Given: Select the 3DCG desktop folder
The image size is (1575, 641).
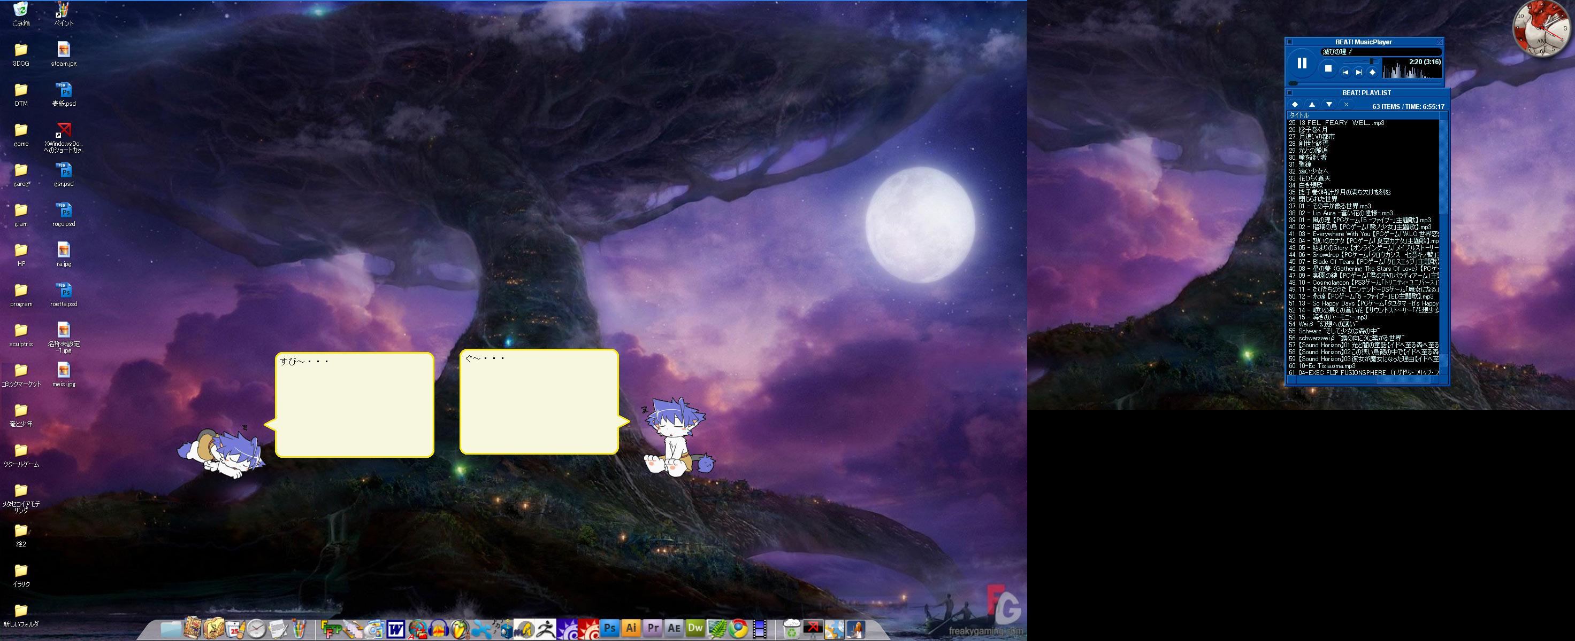Looking at the screenshot, I should pyautogui.click(x=21, y=54).
